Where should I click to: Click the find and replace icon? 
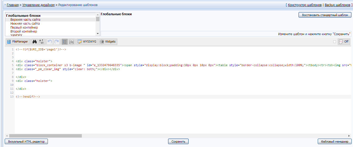41,41
